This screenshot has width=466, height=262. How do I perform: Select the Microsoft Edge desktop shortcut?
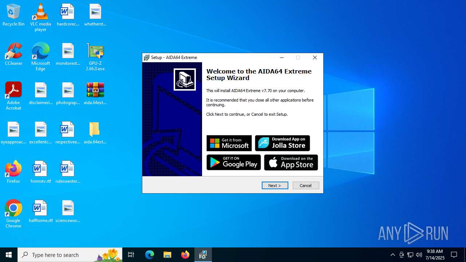(40, 57)
